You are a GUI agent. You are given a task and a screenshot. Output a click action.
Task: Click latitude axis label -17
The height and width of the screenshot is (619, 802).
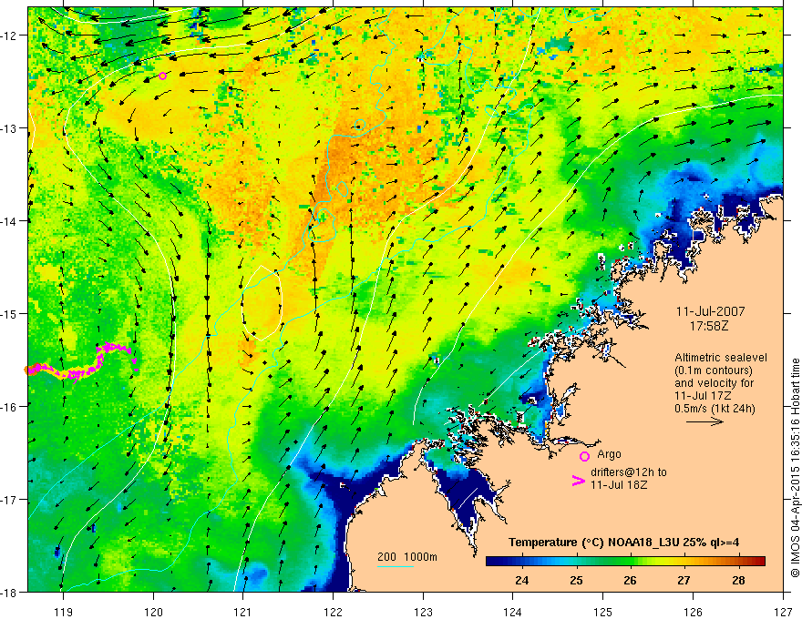click(x=10, y=500)
